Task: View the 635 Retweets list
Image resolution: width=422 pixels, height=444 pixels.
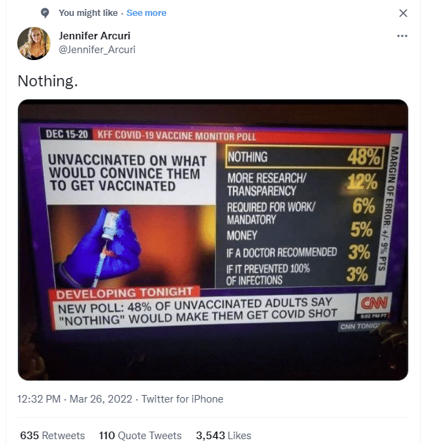Action: coord(53,435)
